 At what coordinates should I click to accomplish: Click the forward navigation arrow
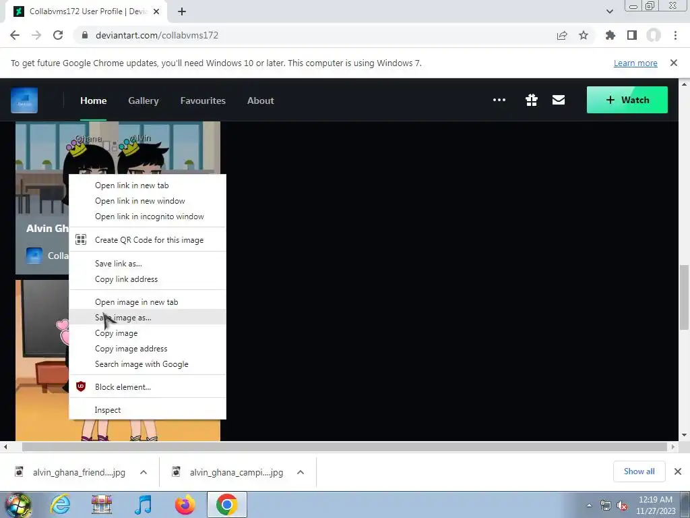pyautogui.click(x=36, y=35)
